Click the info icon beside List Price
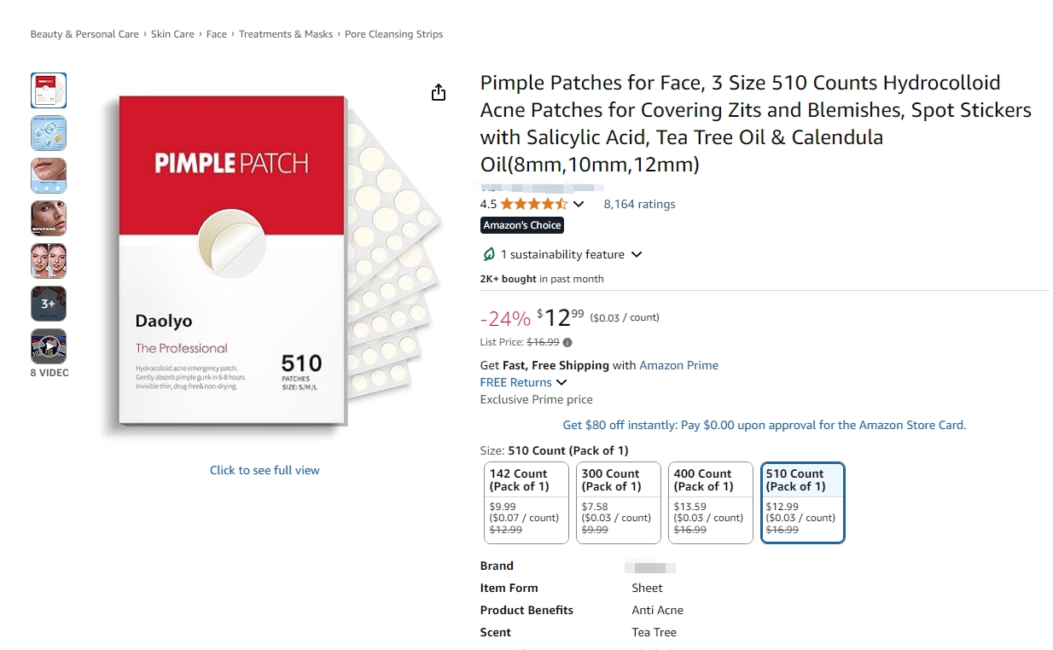The height and width of the screenshot is (650, 1053). (567, 342)
